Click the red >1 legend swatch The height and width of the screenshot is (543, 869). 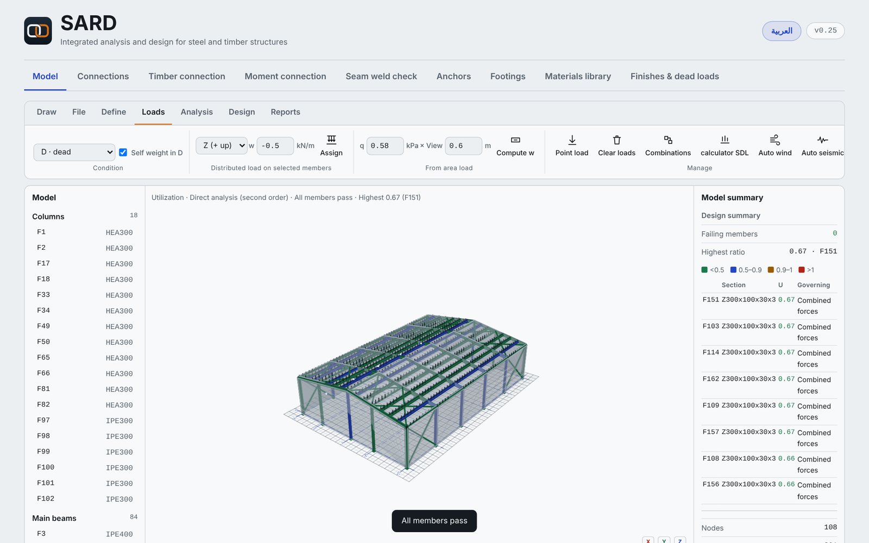click(802, 270)
